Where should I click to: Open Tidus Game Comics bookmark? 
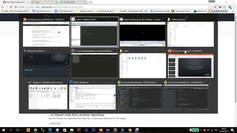point(182,11)
